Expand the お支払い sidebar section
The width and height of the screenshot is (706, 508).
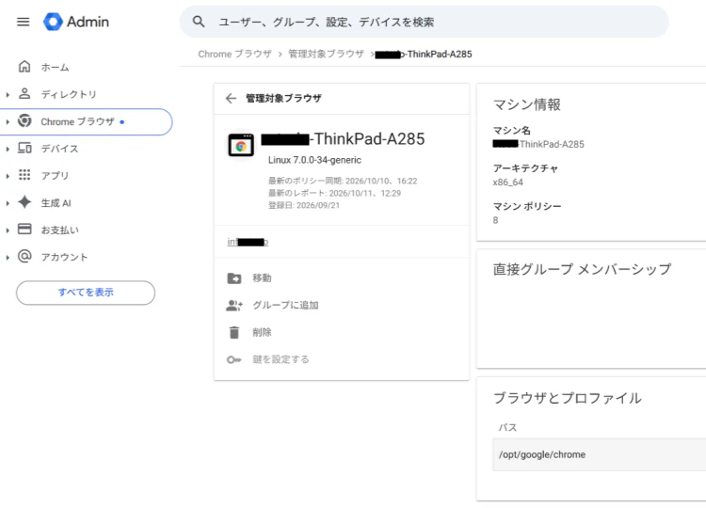tap(8, 230)
